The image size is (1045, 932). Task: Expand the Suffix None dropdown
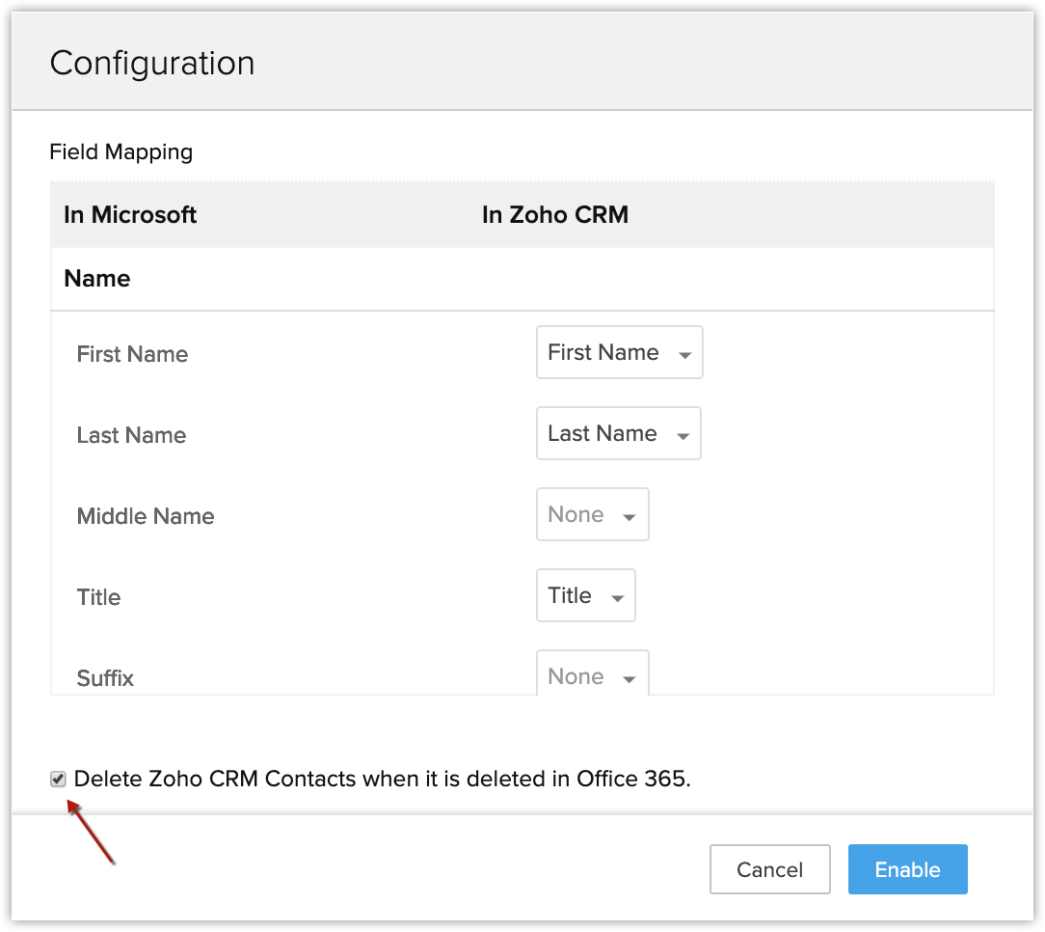(x=592, y=676)
